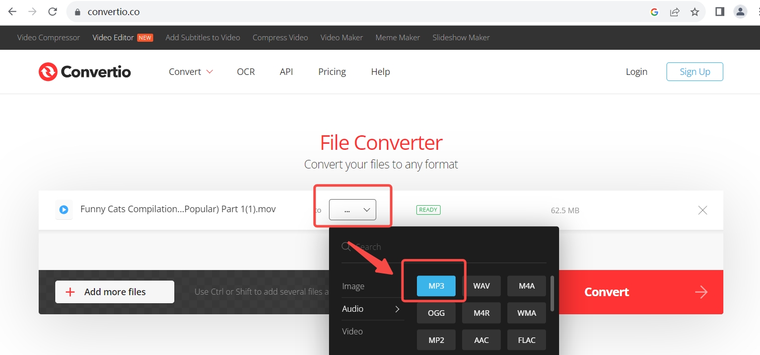760x355 pixels.
Task: Choose AAC format
Action: point(481,340)
